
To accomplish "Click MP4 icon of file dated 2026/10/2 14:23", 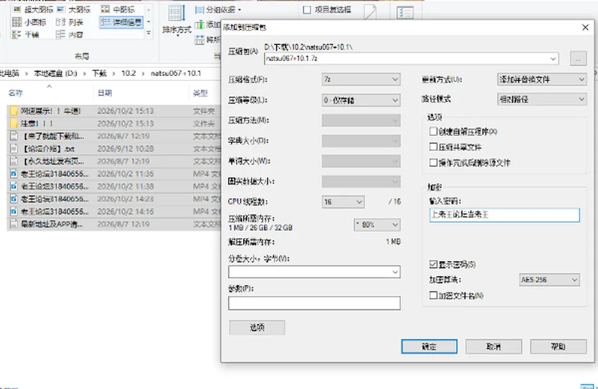I will [x=14, y=199].
